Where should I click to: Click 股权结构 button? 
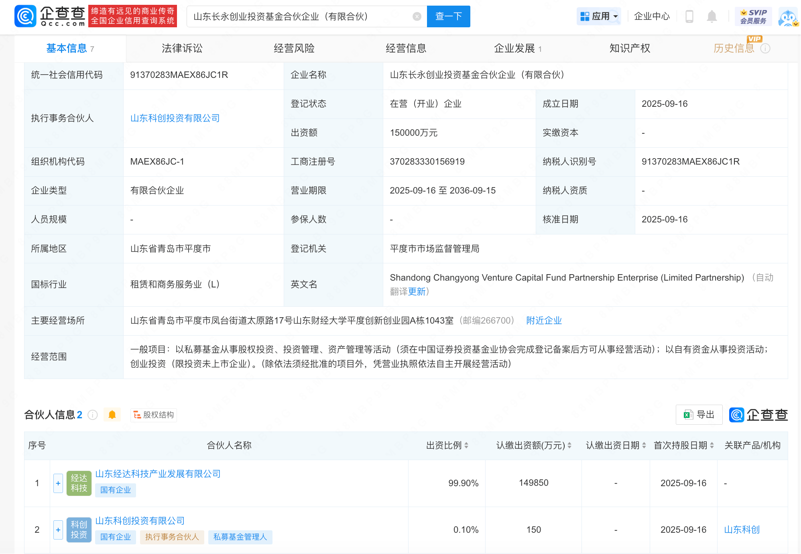[x=154, y=415]
